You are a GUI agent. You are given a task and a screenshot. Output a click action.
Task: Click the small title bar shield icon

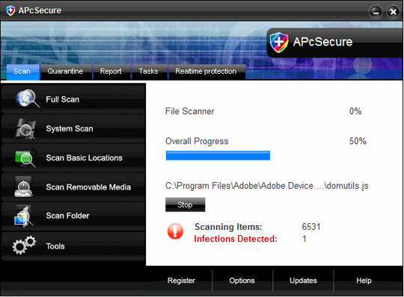pyautogui.click(x=10, y=10)
